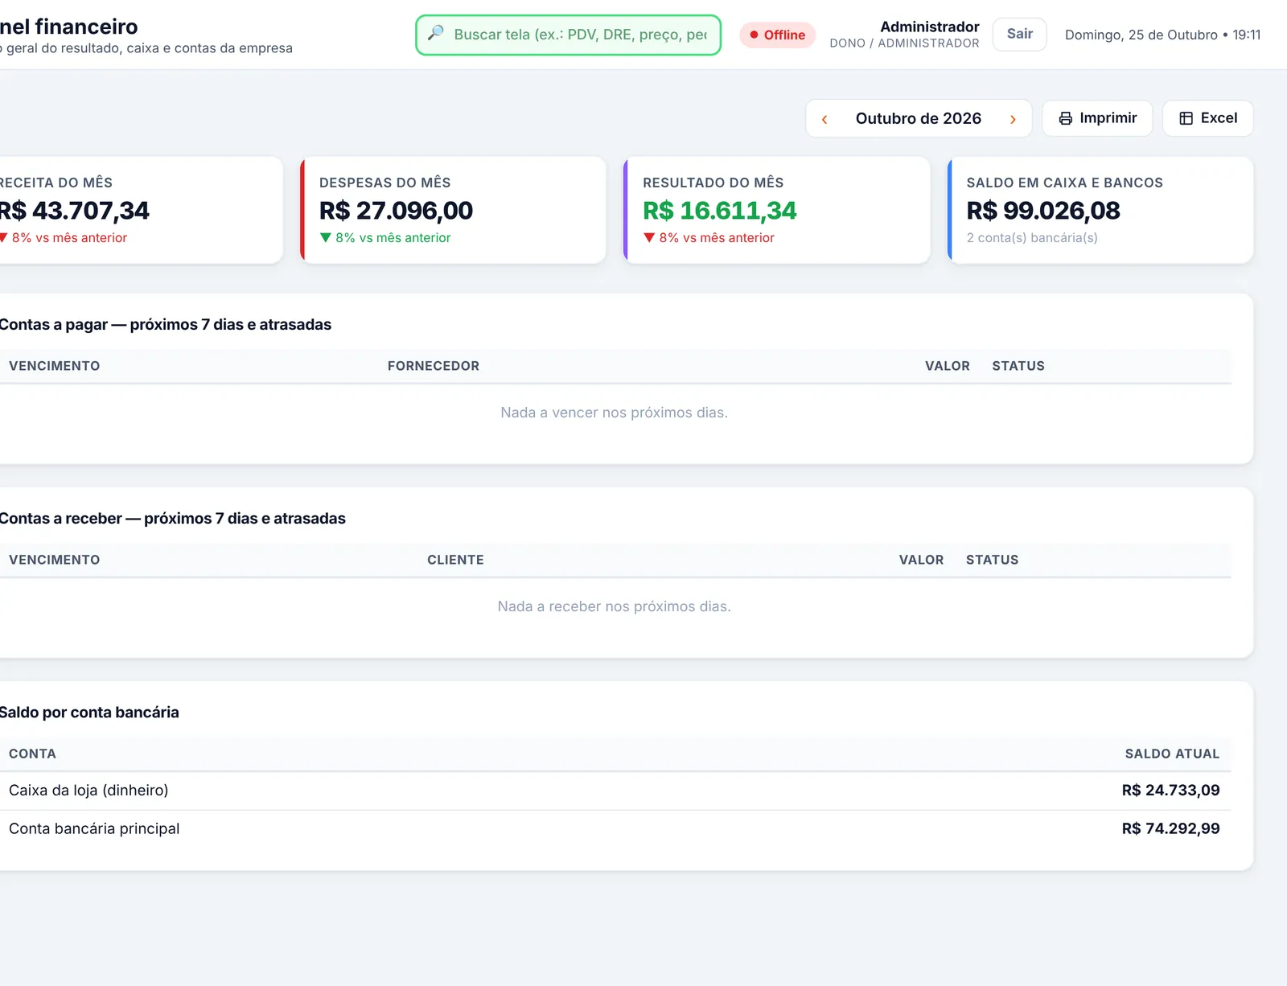Click the Offline status badge

[777, 35]
